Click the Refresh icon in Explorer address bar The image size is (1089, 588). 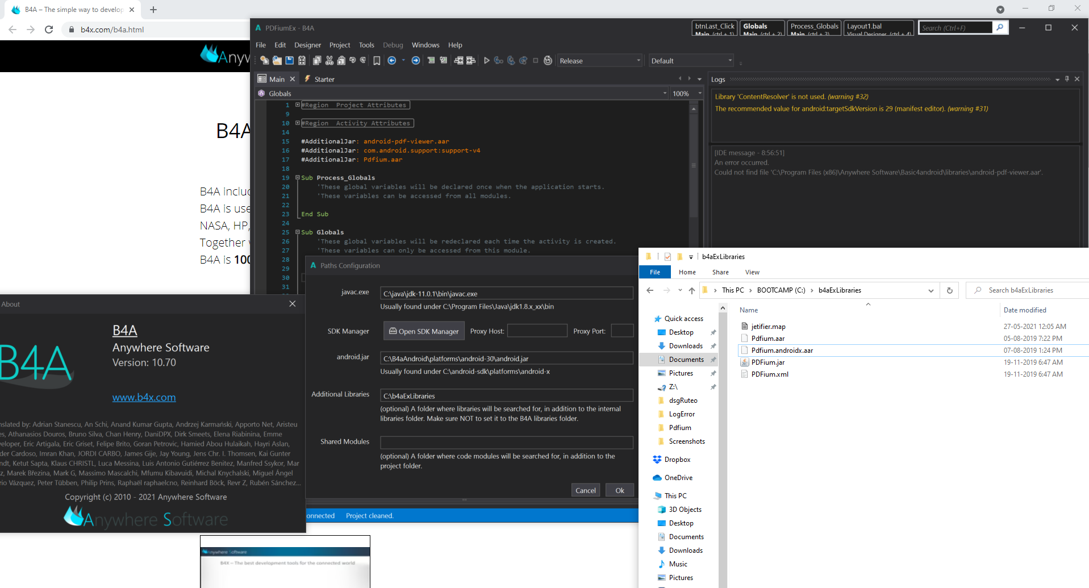tap(949, 290)
